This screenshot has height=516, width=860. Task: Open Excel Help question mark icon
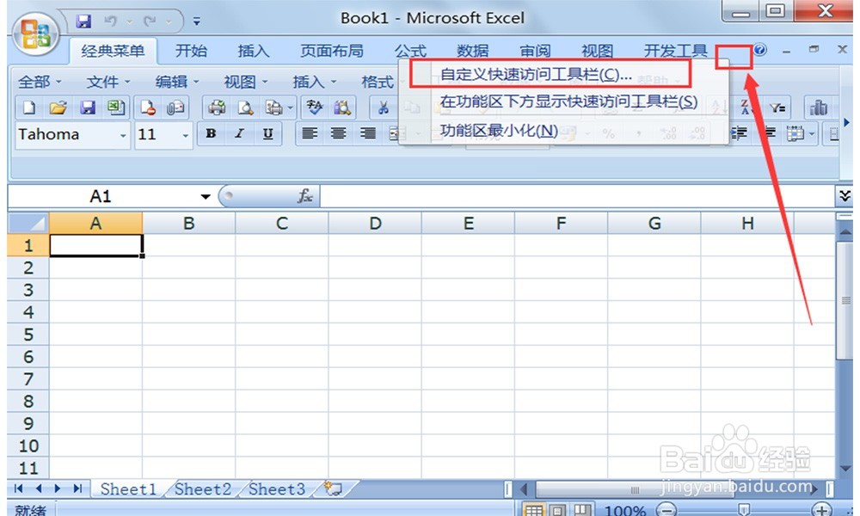[x=759, y=50]
